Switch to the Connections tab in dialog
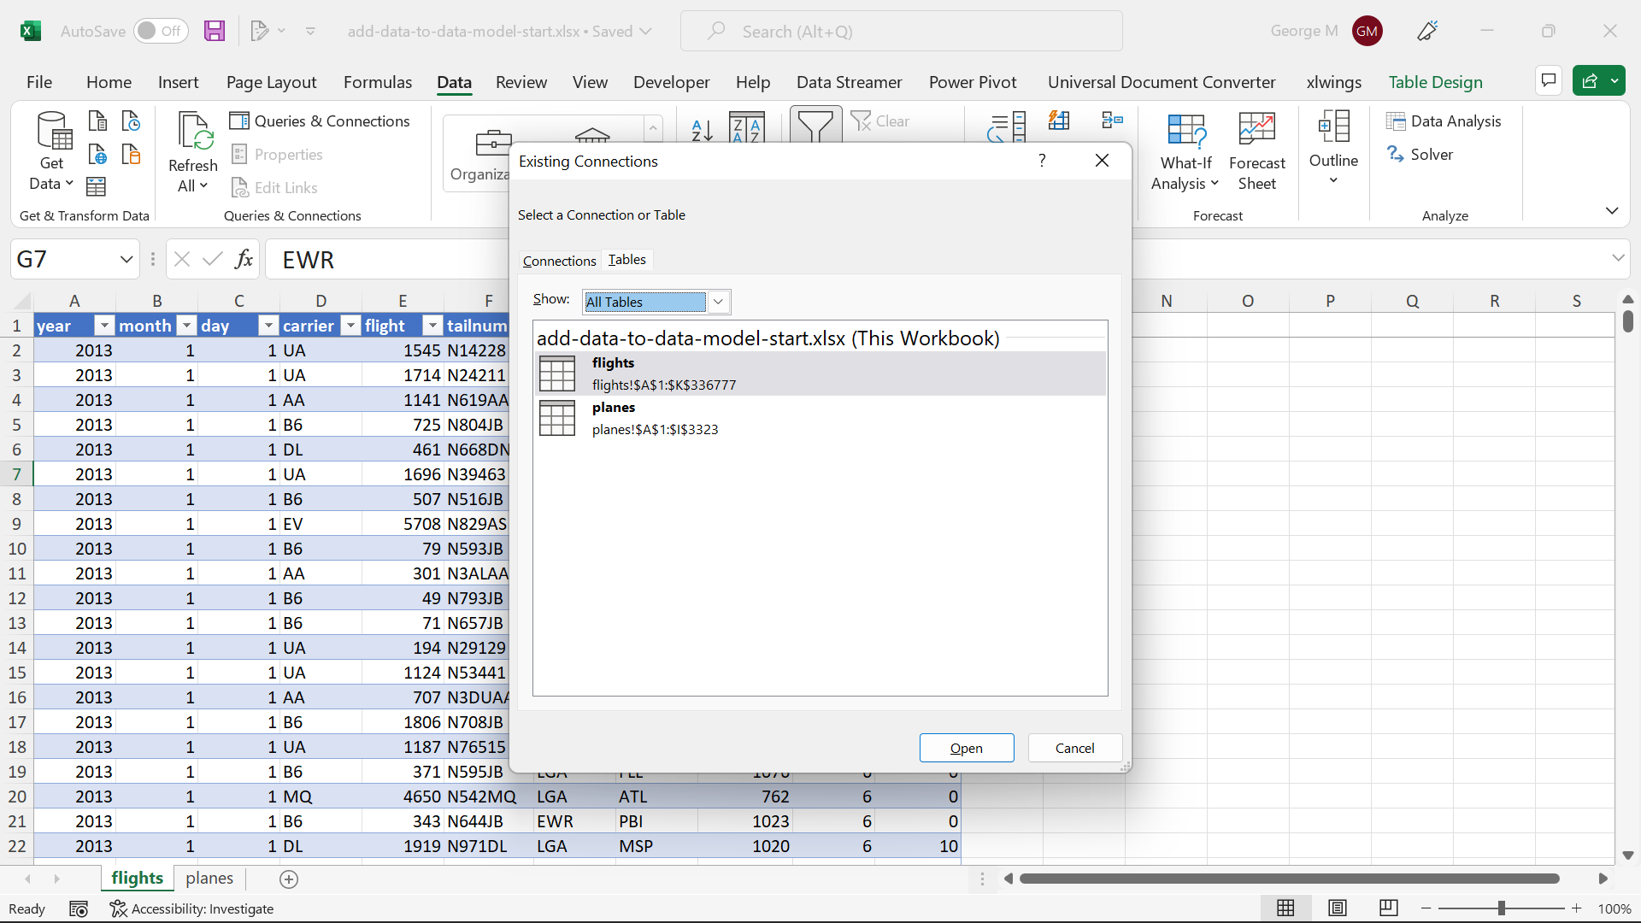 [x=559, y=261]
